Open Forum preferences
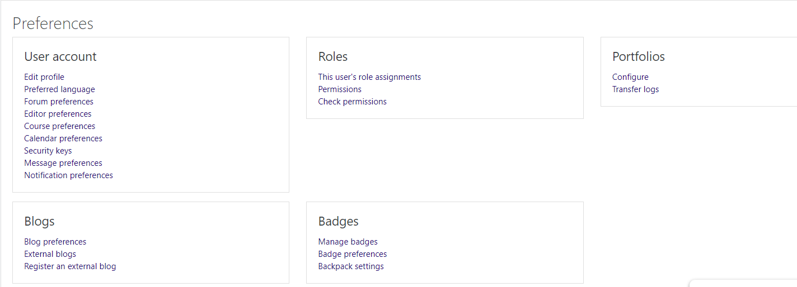The width and height of the screenshot is (797, 287). tap(59, 102)
